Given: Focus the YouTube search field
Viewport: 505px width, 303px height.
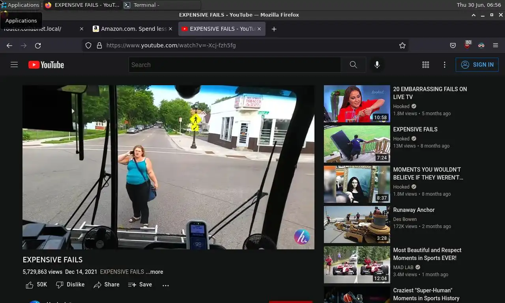Looking at the screenshot, I should (235, 65).
